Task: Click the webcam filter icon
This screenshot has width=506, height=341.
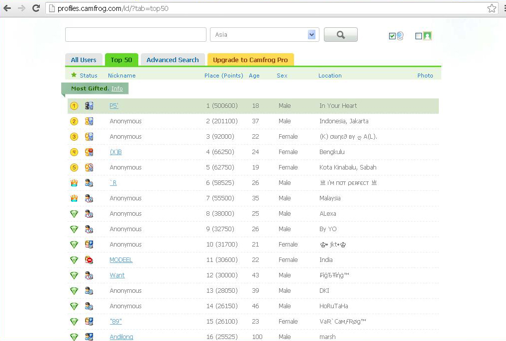Action: click(400, 35)
